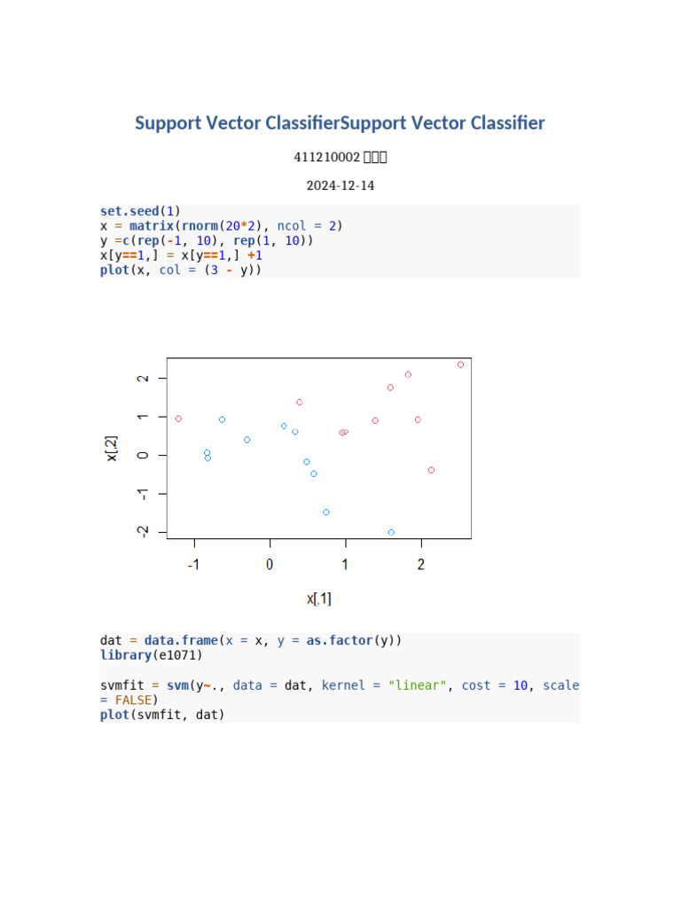Select the far-left red point in plot

(x=178, y=419)
